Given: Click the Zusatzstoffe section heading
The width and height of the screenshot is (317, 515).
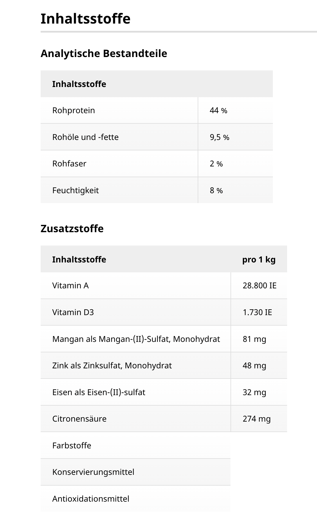Looking at the screenshot, I should click(x=72, y=229).
